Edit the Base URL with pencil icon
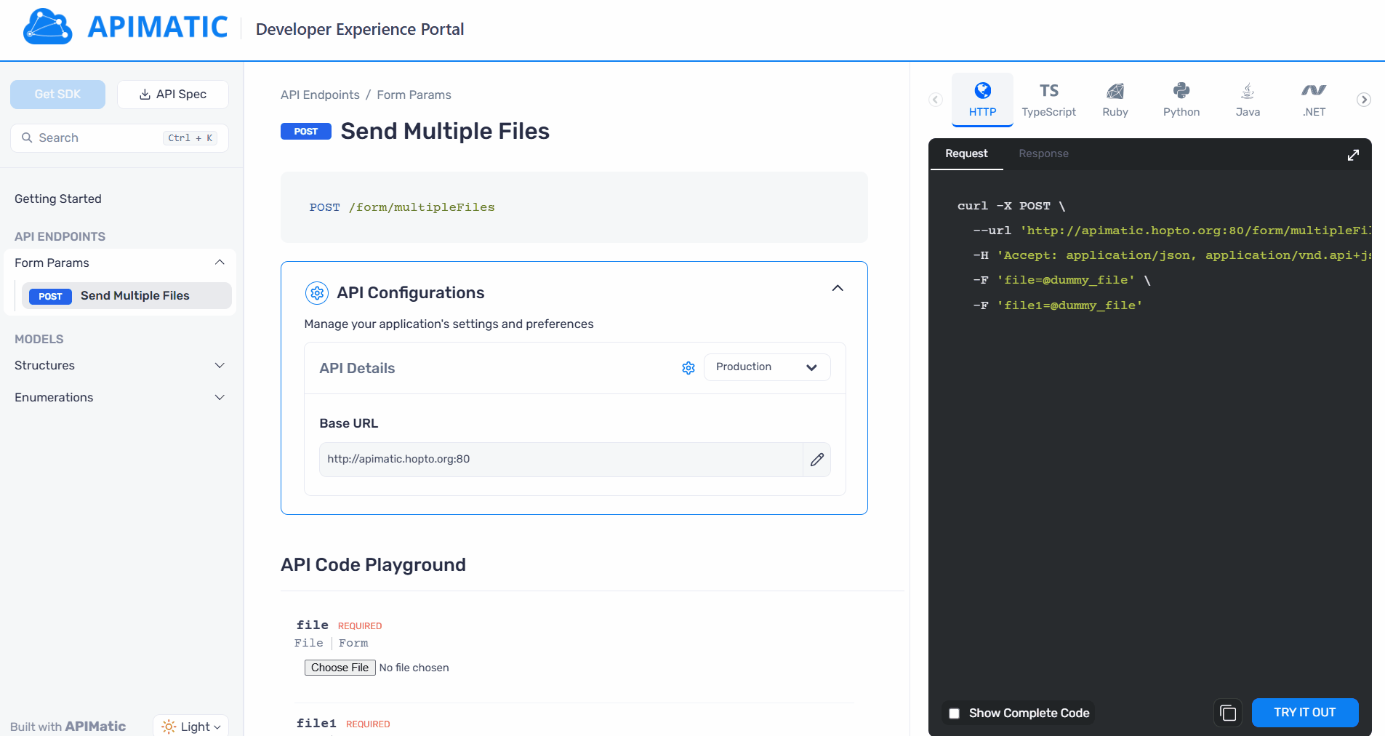 (817, 460)
